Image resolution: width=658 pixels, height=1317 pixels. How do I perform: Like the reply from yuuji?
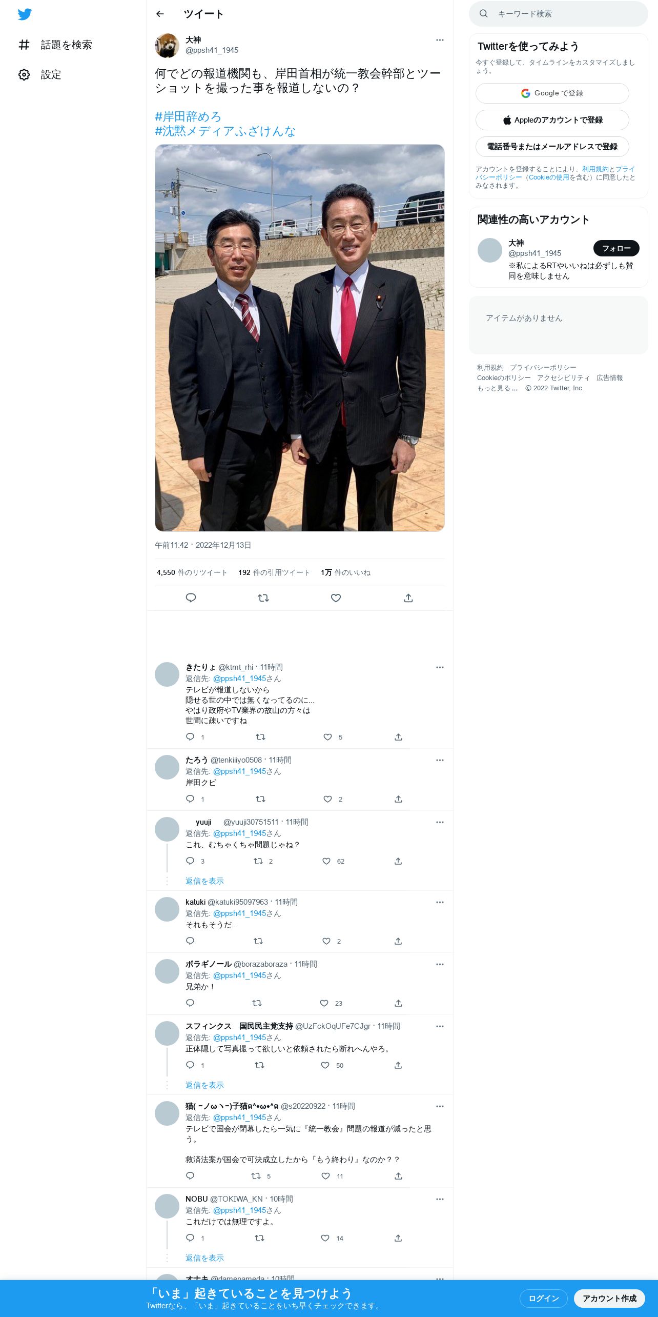[326, 861]
